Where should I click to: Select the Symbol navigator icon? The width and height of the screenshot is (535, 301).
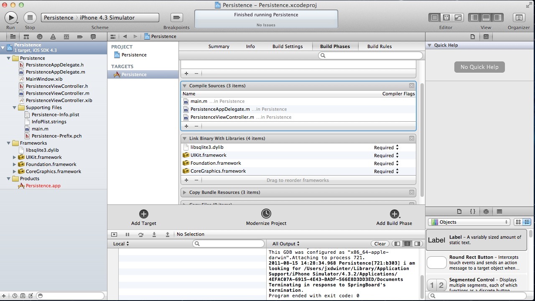coord(26,37)
